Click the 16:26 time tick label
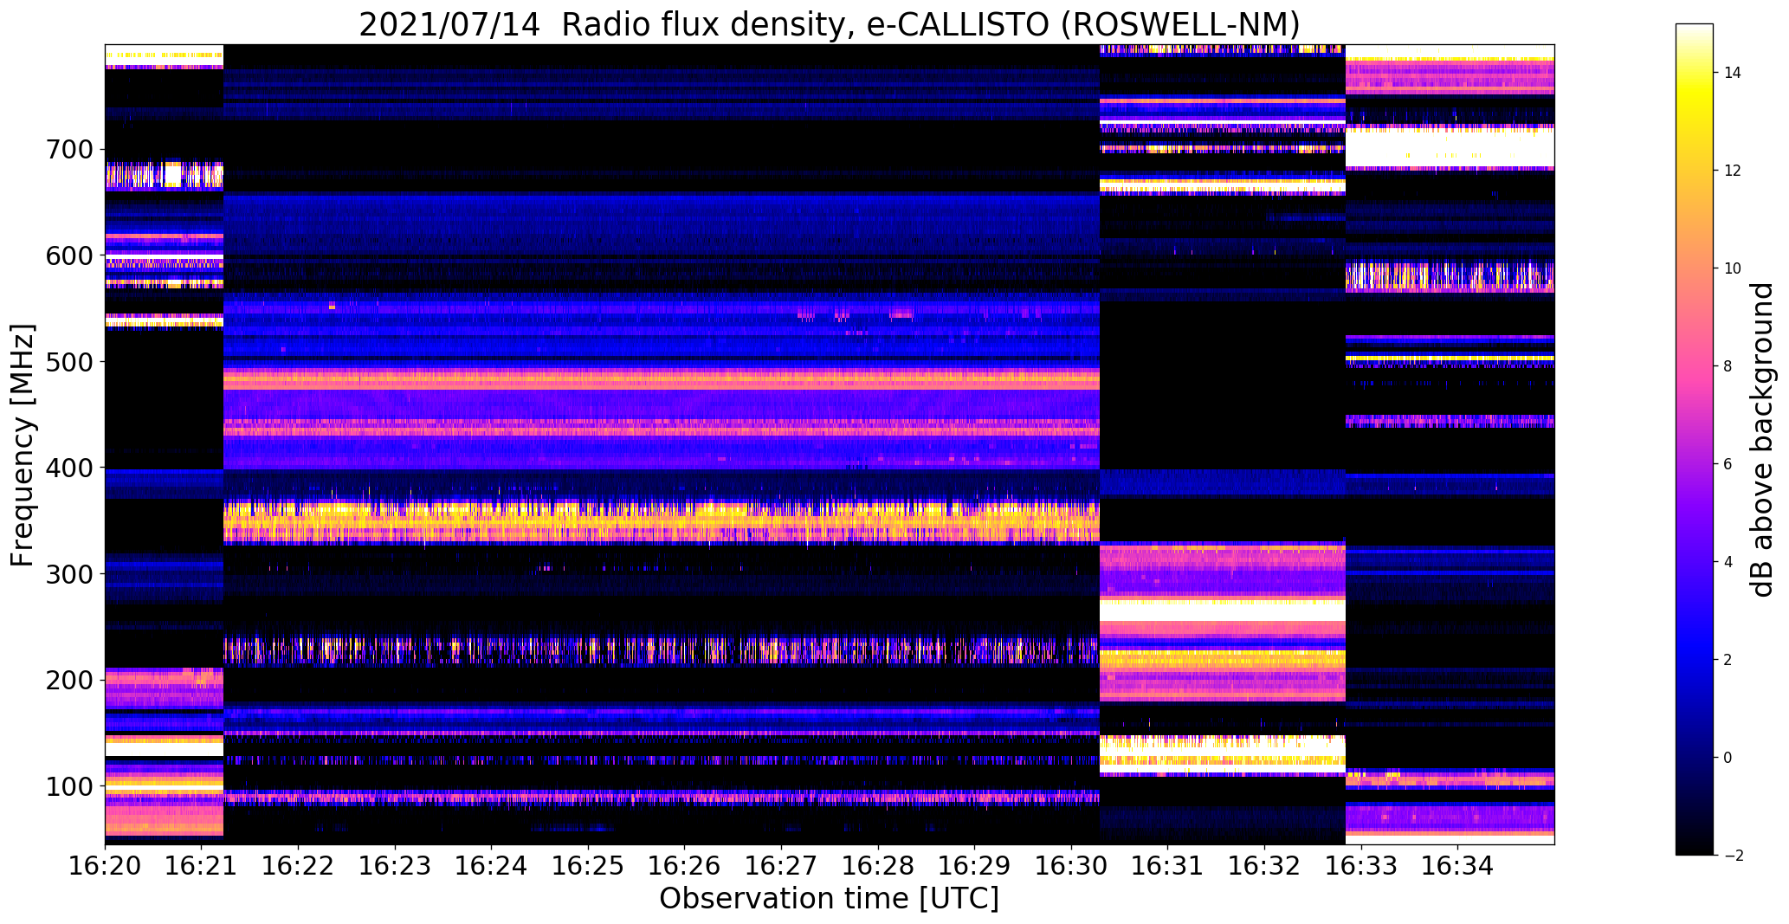This screenshot has width=1789, height=924. pyautogui.click(x=685, y=866)
